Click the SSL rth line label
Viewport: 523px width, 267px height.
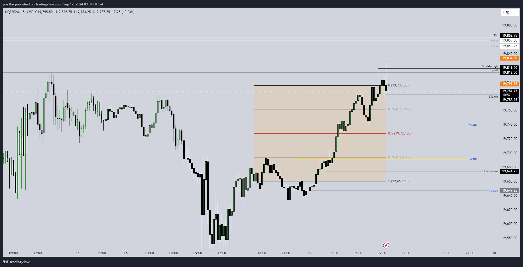click(x=493, y=97)
